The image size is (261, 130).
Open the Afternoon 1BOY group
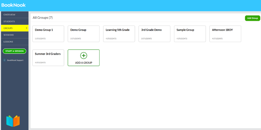point(225,34)
